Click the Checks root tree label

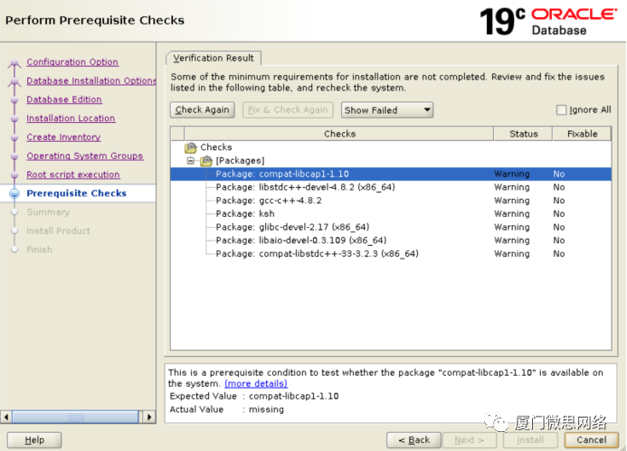216,147
